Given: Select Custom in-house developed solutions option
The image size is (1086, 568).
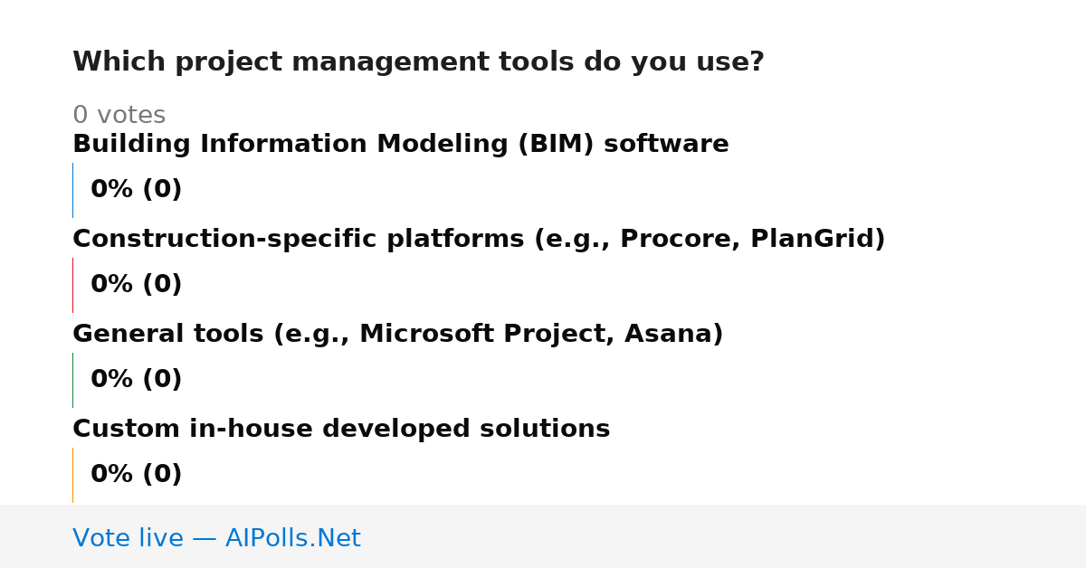Looking at the screenshot, I should [341, 430].
